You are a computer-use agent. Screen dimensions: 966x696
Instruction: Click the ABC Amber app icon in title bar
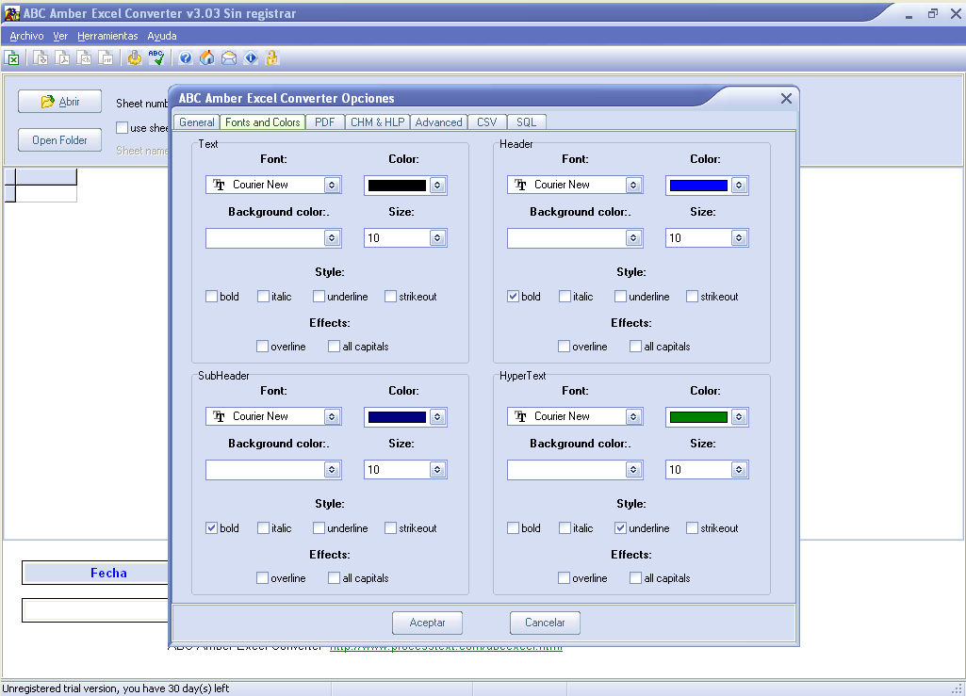(11, 13)
